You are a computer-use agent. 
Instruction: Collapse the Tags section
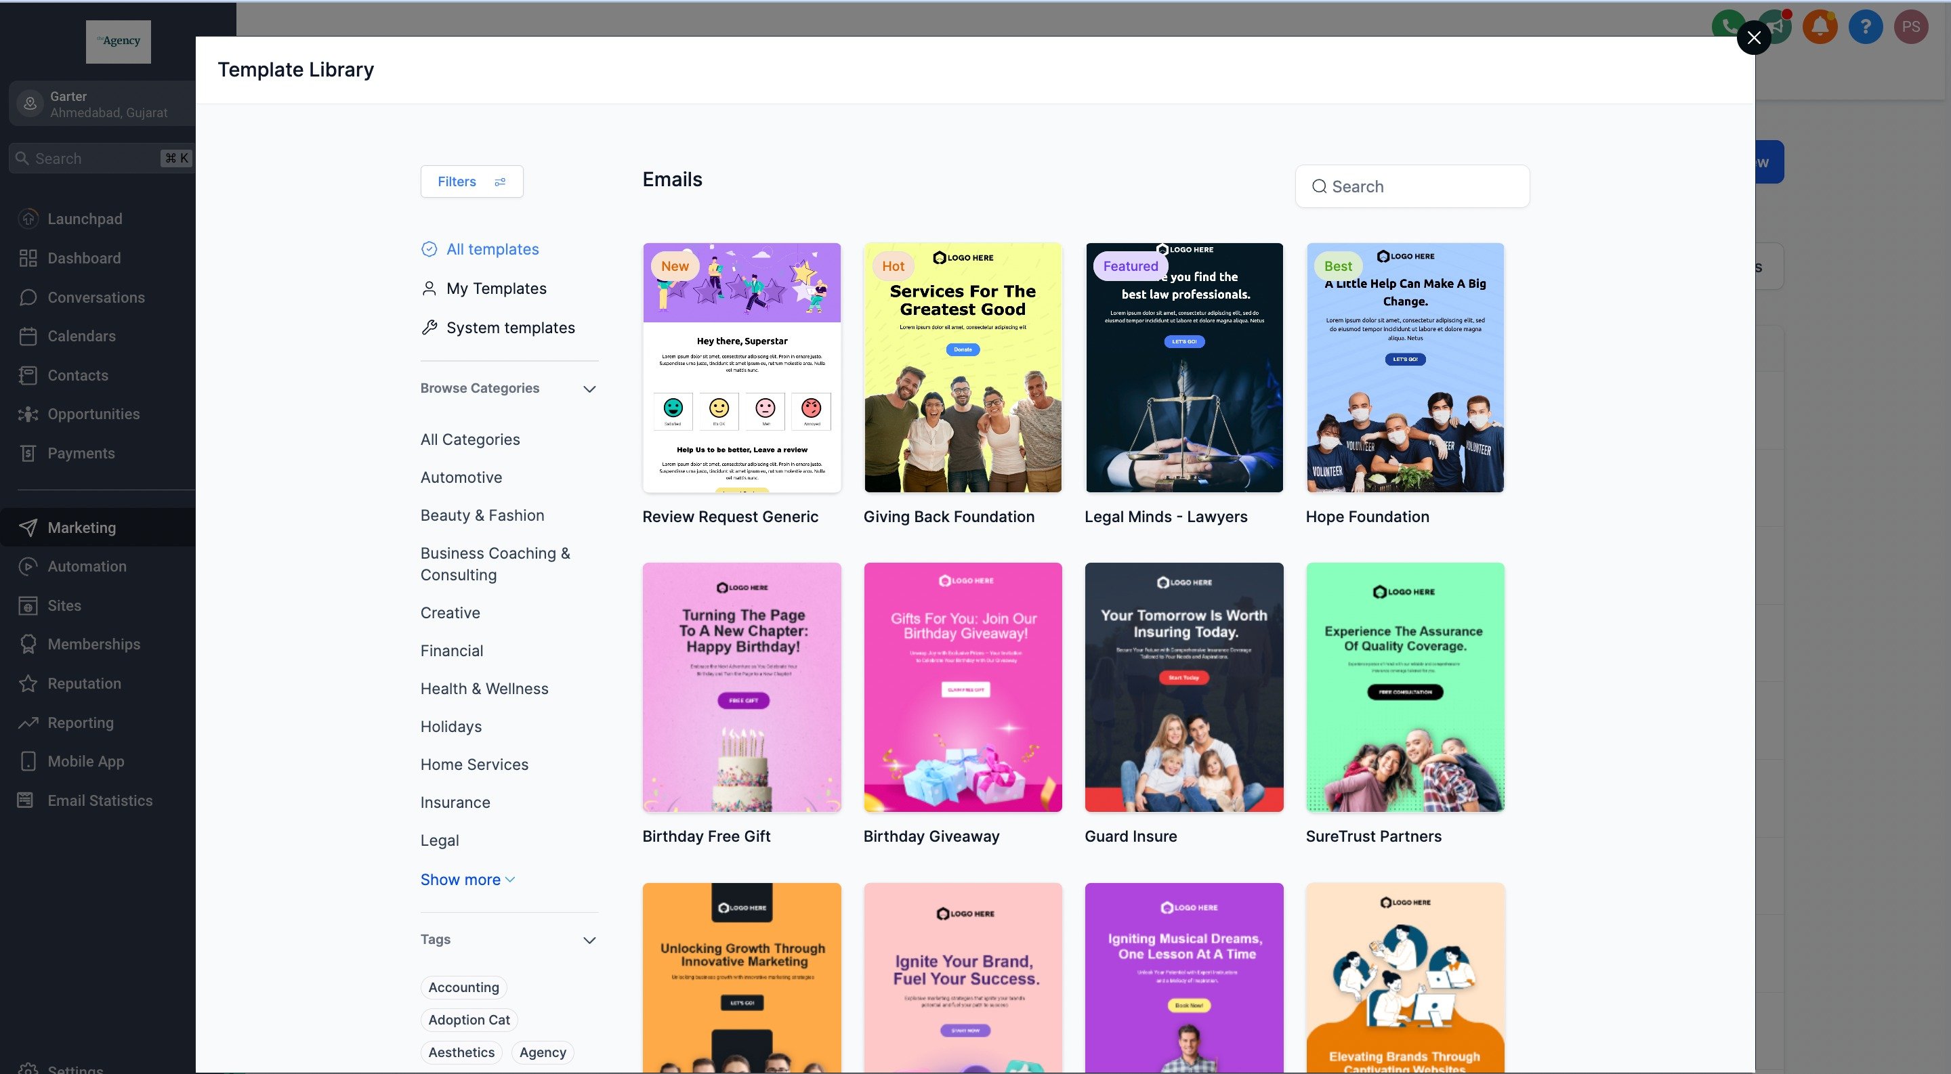(x=589, y=939)
